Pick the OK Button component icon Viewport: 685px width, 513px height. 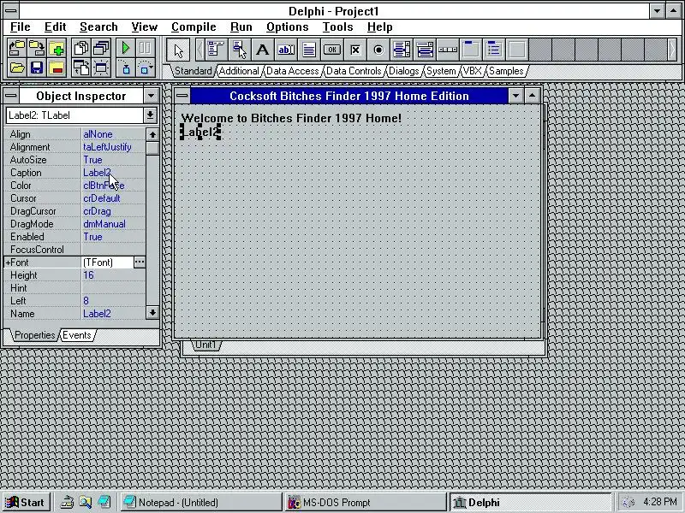tap(332, 50)
